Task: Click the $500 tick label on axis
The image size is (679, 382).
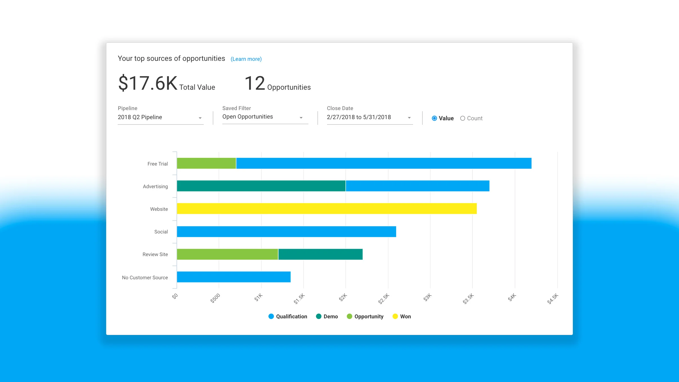Action: [215, 298]
